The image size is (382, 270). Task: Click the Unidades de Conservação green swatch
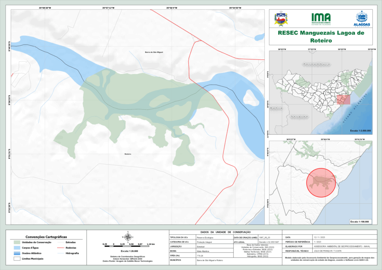coord(15,242)
